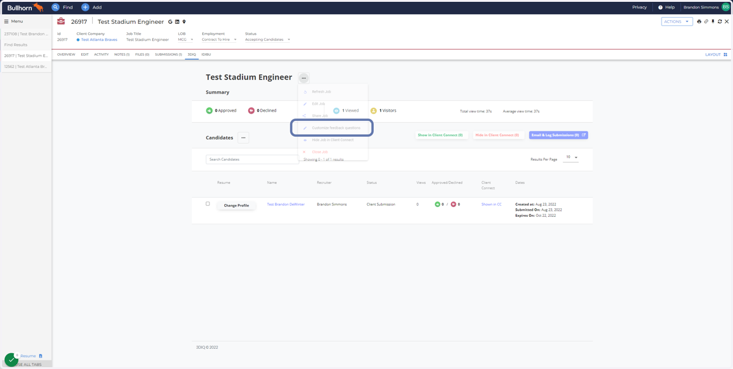Open the ellipsis menu next to Test Stadium Engineer
The width and height of the screenshot is (733, 369).
point(304,78)
